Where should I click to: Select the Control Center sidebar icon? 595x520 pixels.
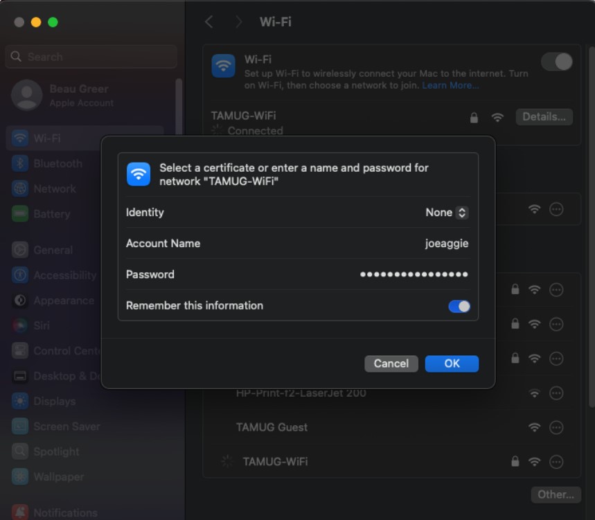19,350
